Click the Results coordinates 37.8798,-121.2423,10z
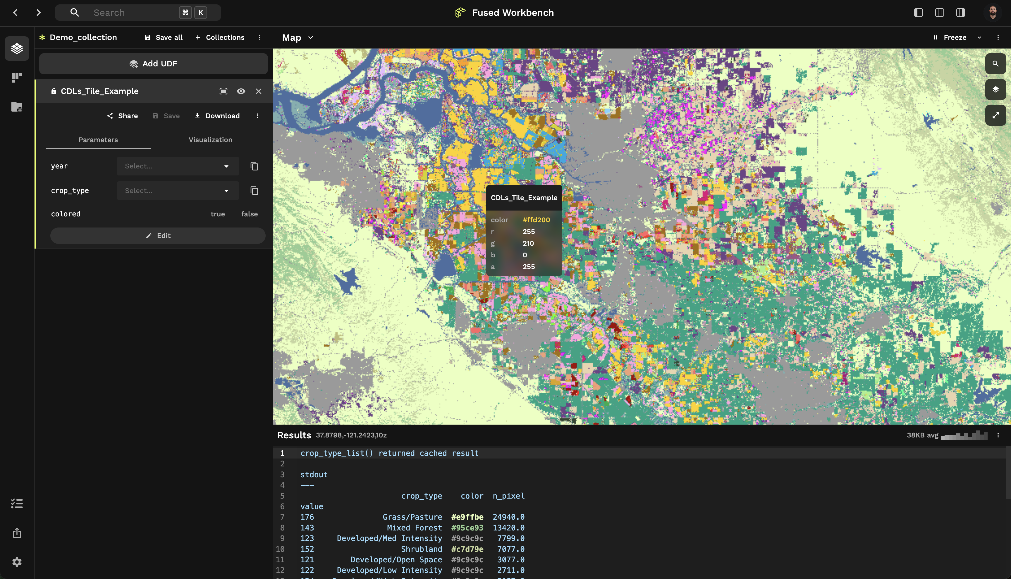This screenshot has width=1011, height=579. click(x=351, y=435)
